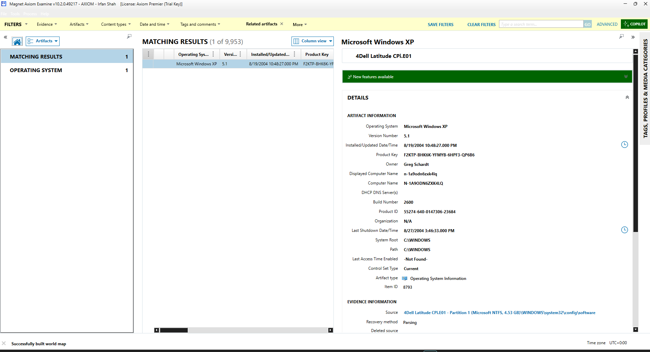Dismiss the world map status message
Viewport: 650px width, 352px height.
click(x=4, y=343)
